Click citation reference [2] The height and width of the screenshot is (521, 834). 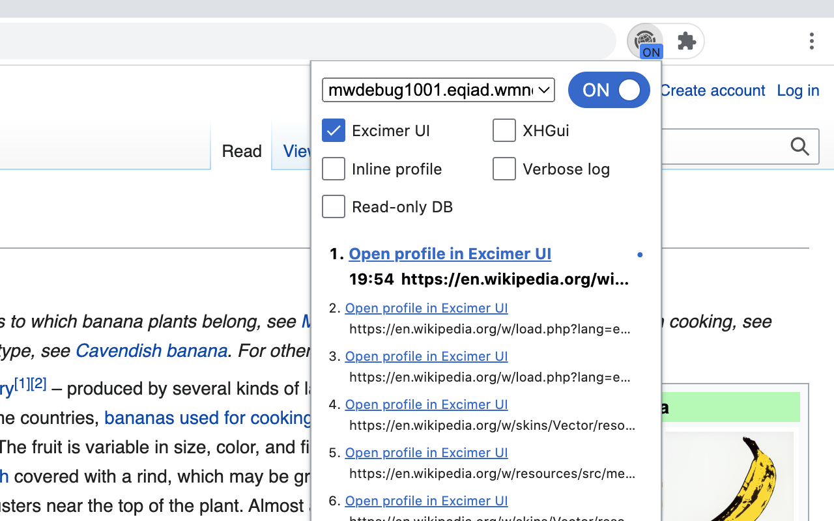(x=38, y=383)
